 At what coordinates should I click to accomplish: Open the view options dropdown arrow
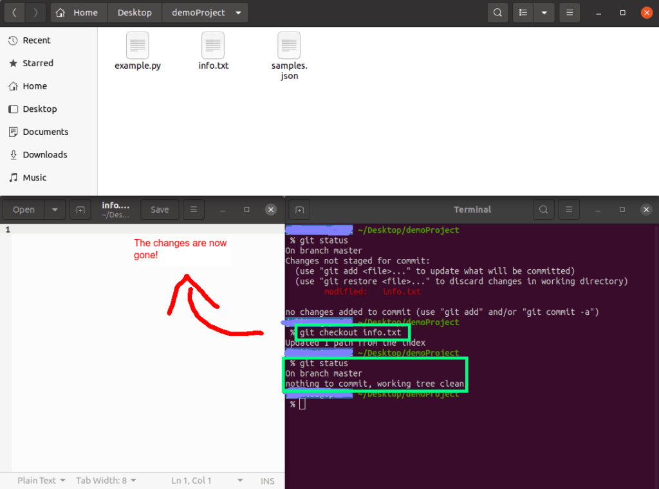pos(544,13)
